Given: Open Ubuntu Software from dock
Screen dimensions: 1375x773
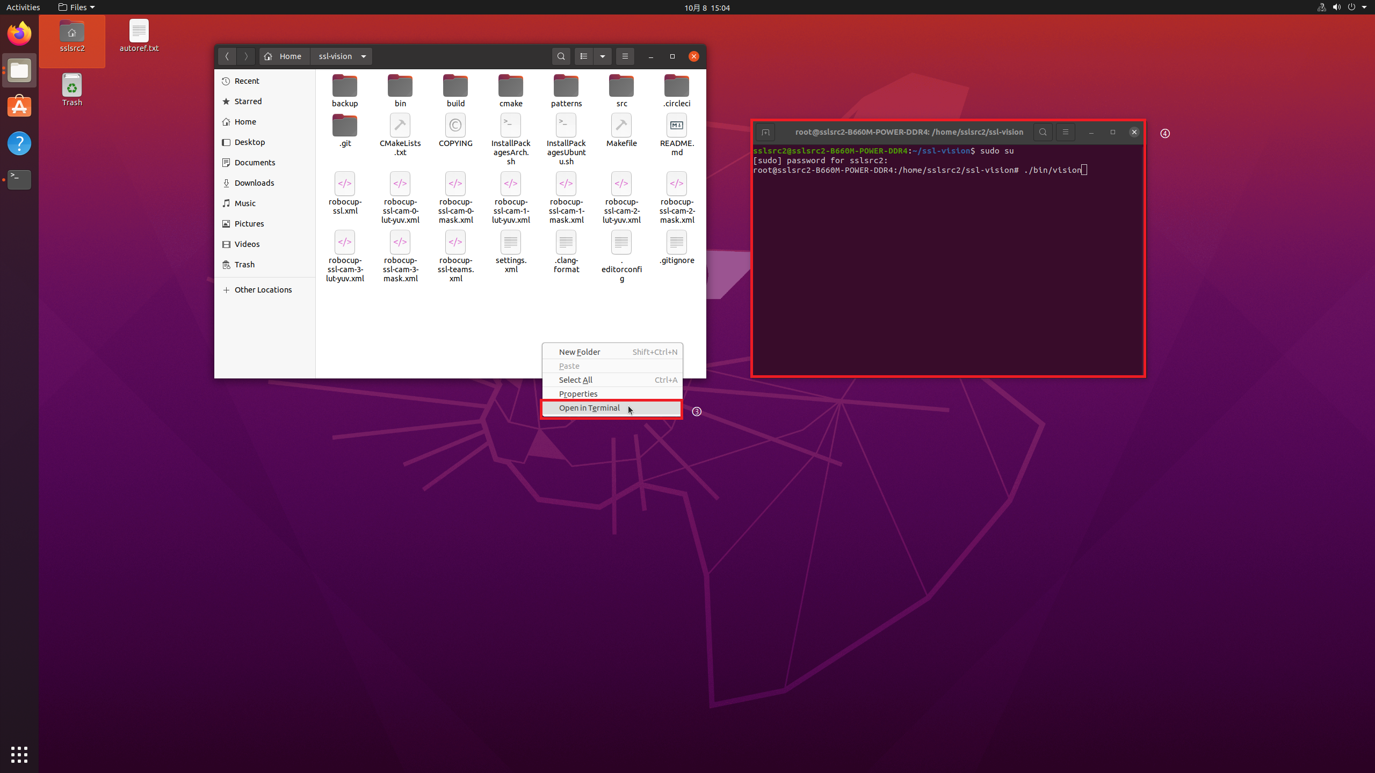Looking at the screenshot, I should pyautogui.click(x=19, y=107).
